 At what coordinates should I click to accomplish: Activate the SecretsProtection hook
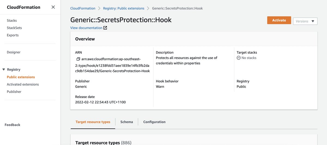279,20
